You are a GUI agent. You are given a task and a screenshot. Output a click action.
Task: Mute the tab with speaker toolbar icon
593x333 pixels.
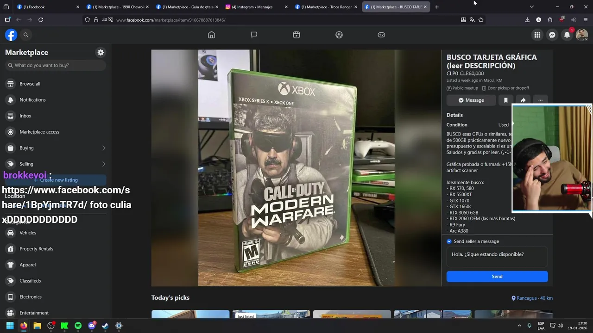[x=574, y=20]
